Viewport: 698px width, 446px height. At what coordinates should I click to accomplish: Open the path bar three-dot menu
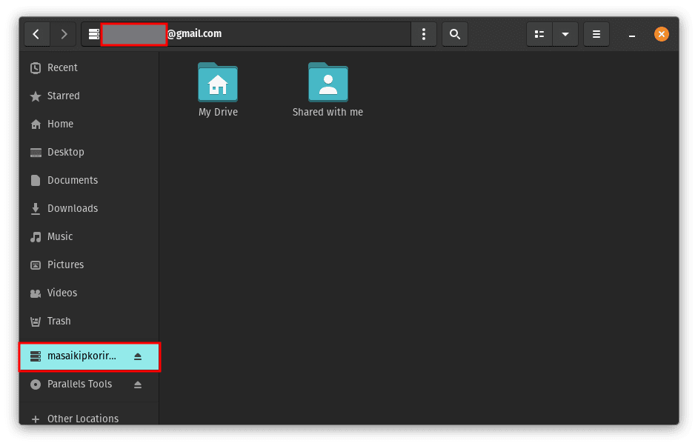click(423, 34)
